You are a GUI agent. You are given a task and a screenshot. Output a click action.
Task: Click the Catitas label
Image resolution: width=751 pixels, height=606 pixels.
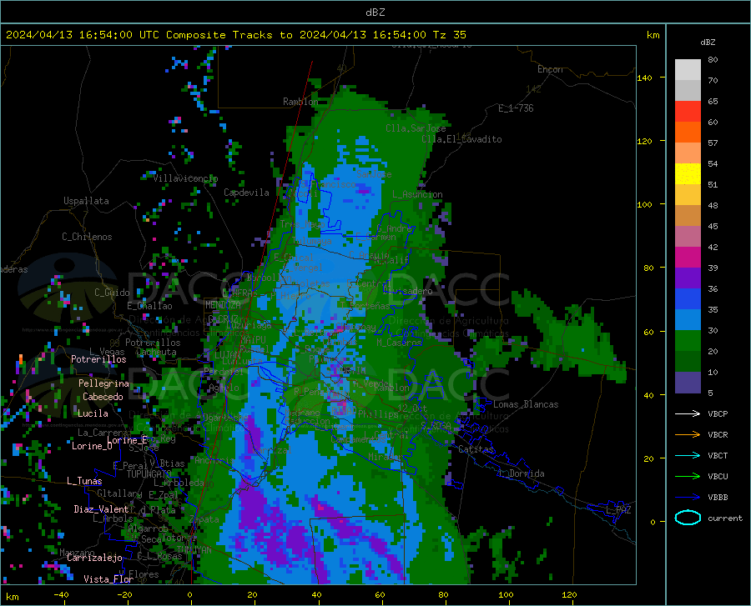point(476,449)
